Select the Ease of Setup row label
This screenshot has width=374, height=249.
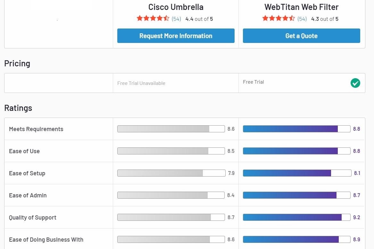pos(27,173)
